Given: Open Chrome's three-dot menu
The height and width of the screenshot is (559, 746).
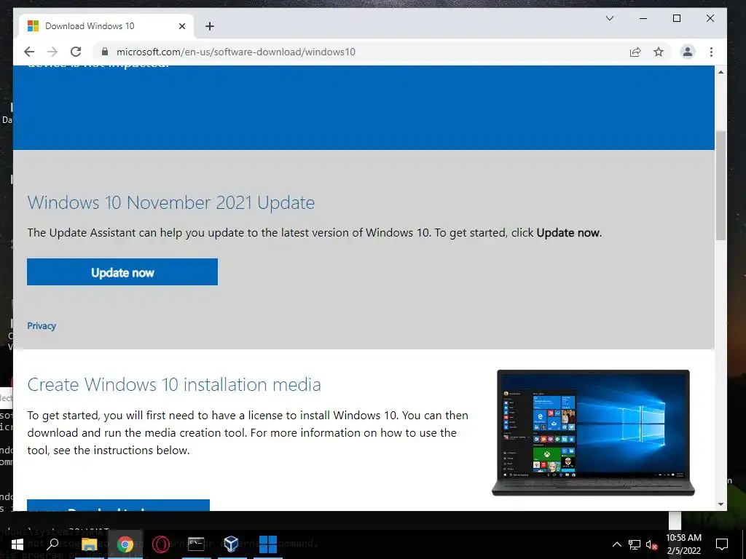Looking at the screenshot, I should (711, 52).
